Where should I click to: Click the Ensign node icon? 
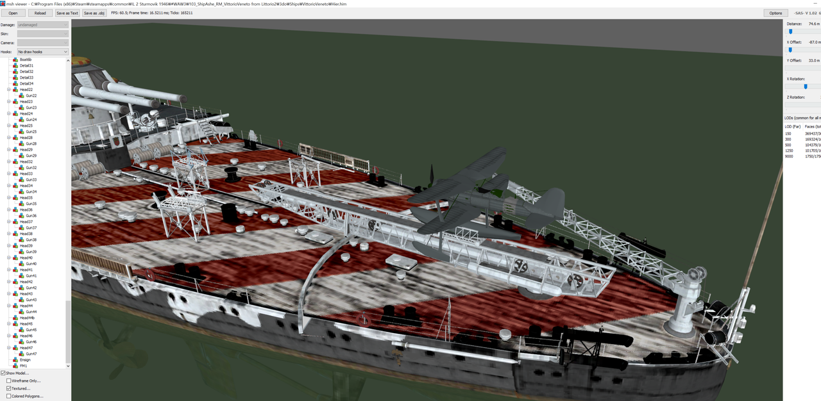(x=15, y=359)
